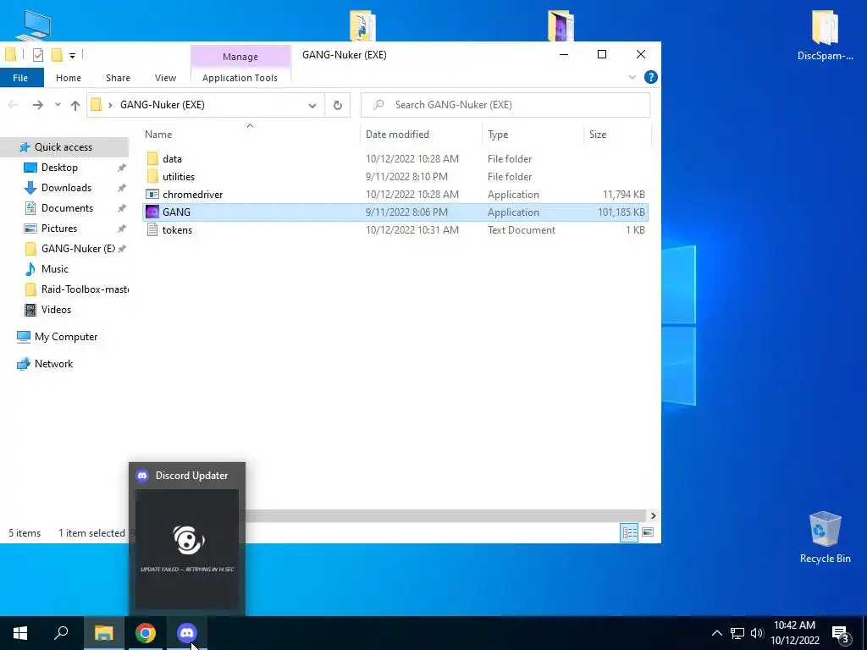Open the File ribbon tab
The image size is (867, 650).
tap(21, 78)
